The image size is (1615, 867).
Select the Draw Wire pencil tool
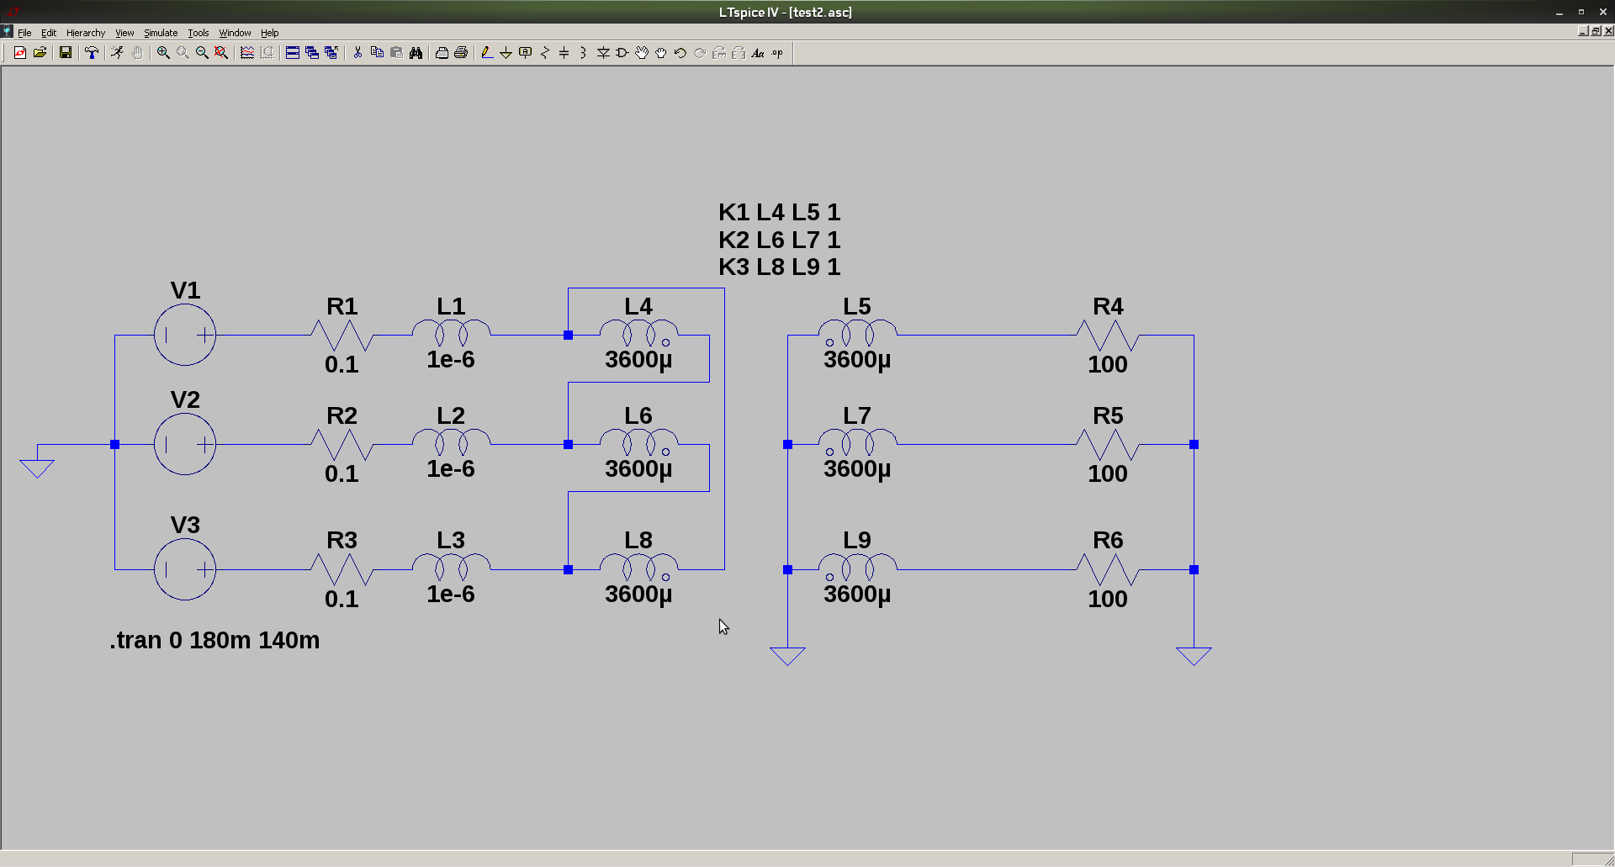point(487,53)
